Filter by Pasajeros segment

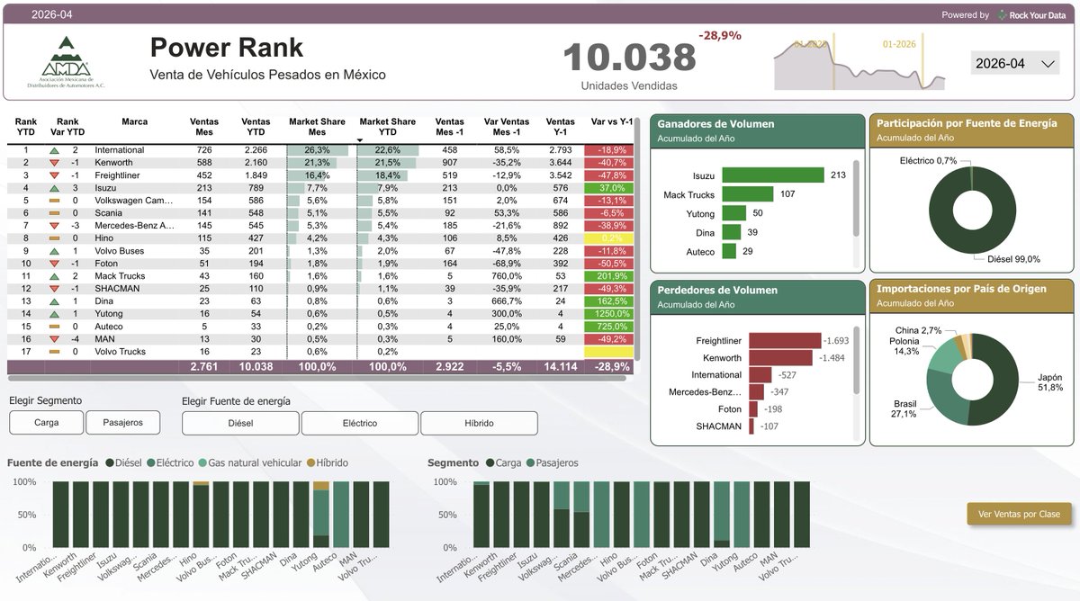tap(122, 423)
